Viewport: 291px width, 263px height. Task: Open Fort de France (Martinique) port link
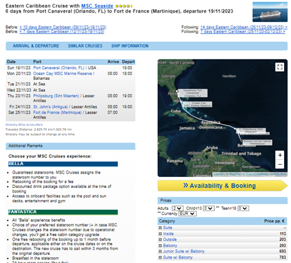(57, 112)
